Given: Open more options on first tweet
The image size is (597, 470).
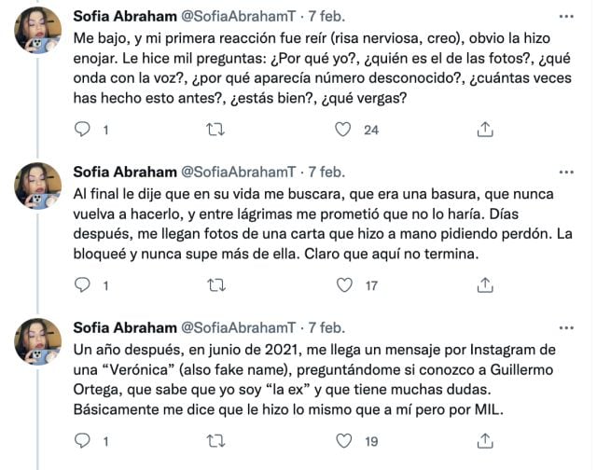Looking at the screenshot, I should 565,17.
